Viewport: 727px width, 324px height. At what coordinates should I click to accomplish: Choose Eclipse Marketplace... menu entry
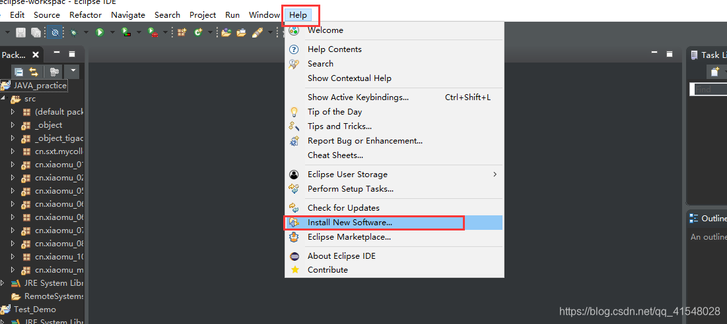(394, 237)
